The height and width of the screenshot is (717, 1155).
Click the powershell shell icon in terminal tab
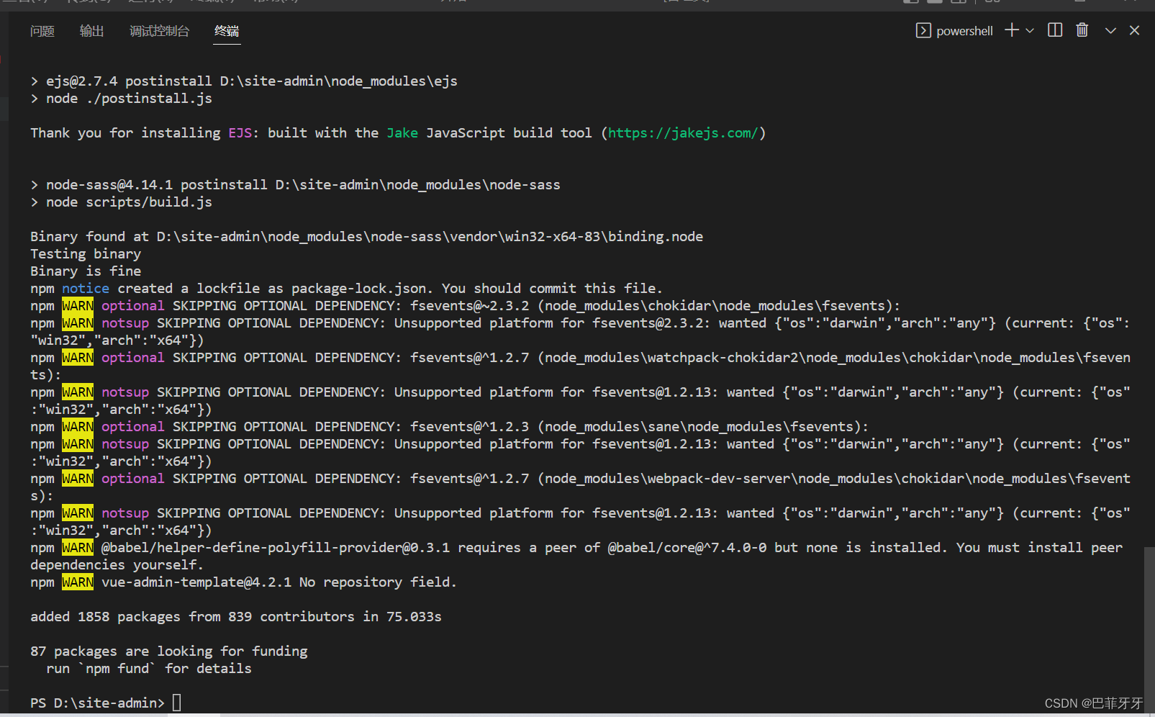click(x=923, y=30)
